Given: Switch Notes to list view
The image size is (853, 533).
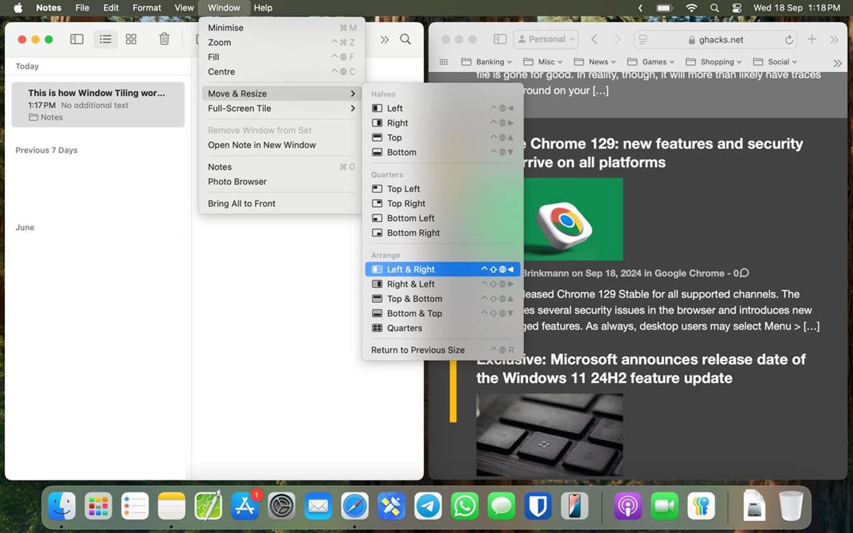Looking at the screenshot, I should [105, 39].
